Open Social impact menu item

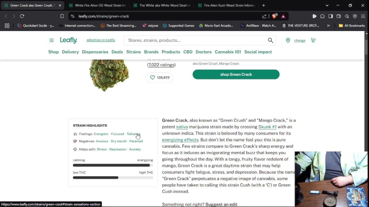pyautogui.click(x=258, y=52)
